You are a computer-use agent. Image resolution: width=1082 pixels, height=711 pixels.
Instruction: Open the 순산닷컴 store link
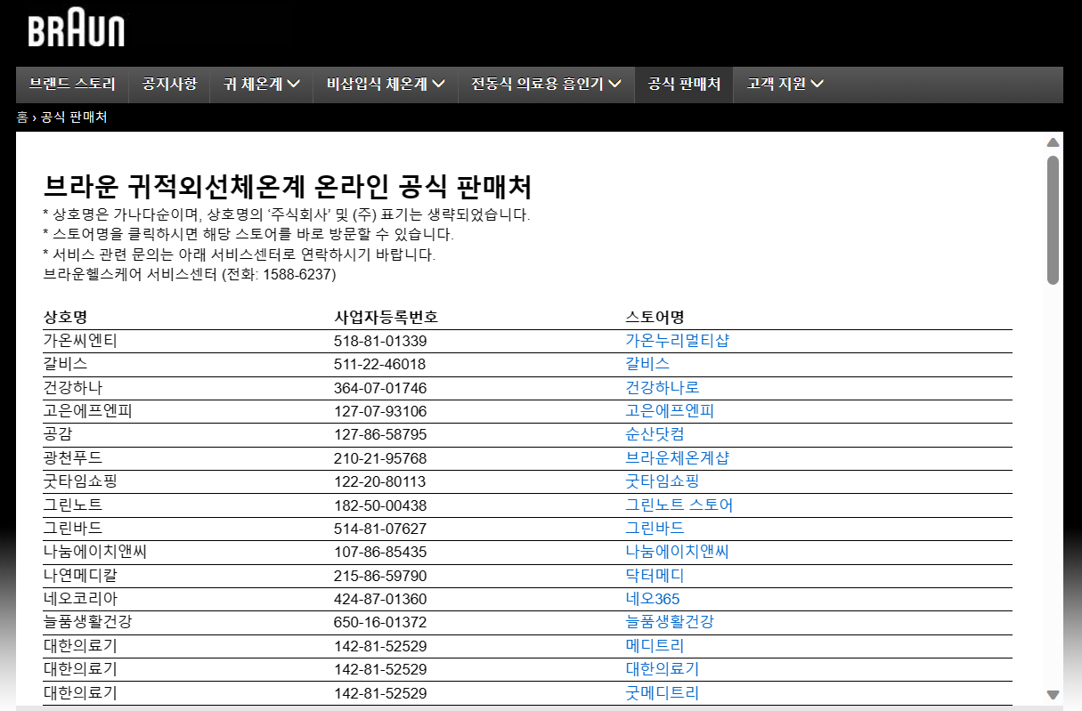pos(655,434)
